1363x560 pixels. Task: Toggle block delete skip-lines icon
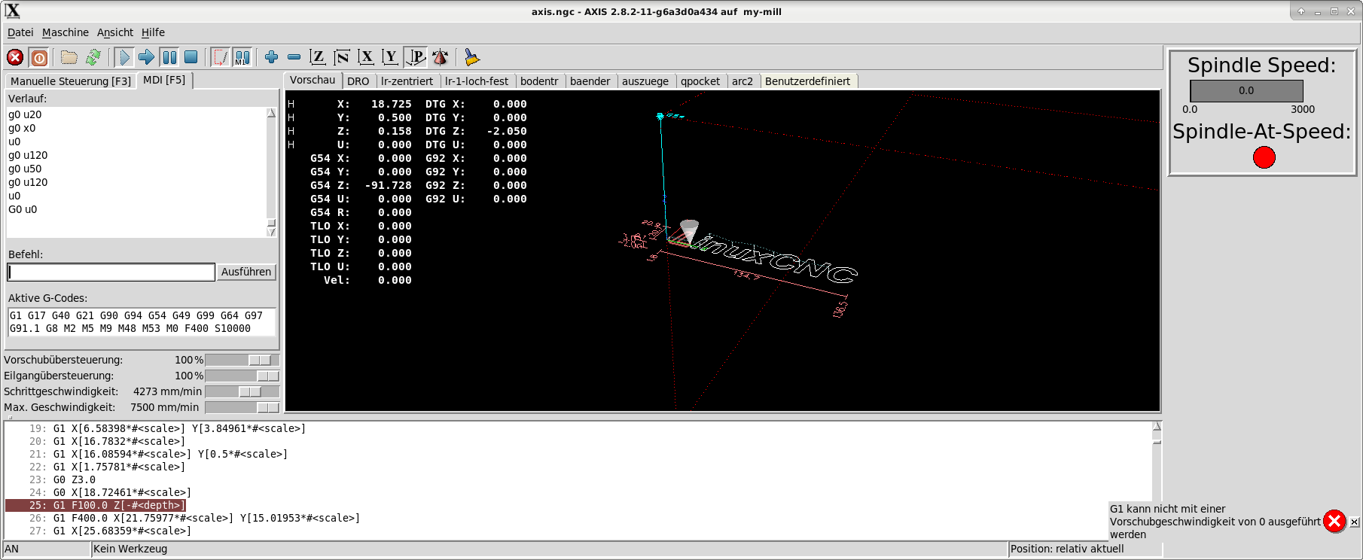click(220, 57)
